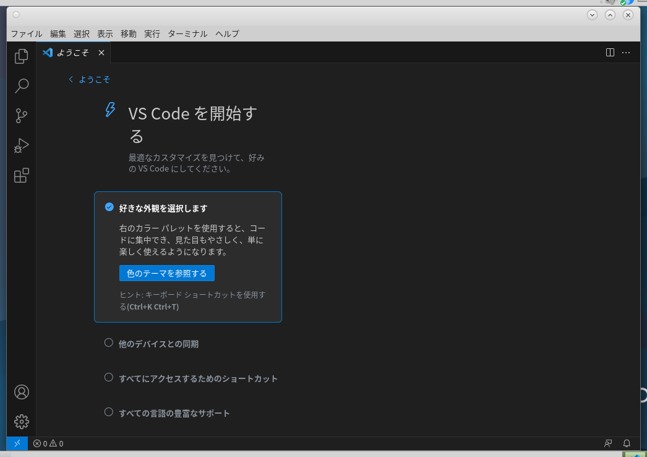Maximize the VS Code window

click(x=610, y=15)
